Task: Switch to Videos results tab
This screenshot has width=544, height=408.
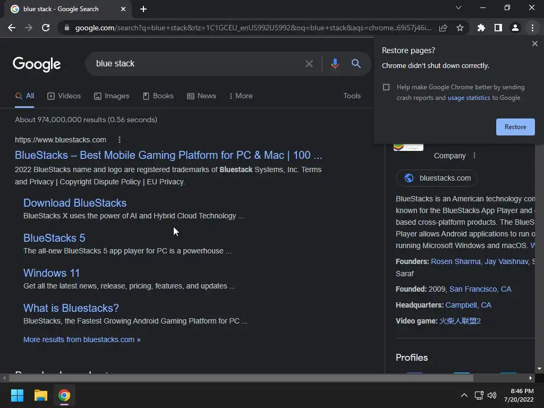Action: tap(64, 96)
